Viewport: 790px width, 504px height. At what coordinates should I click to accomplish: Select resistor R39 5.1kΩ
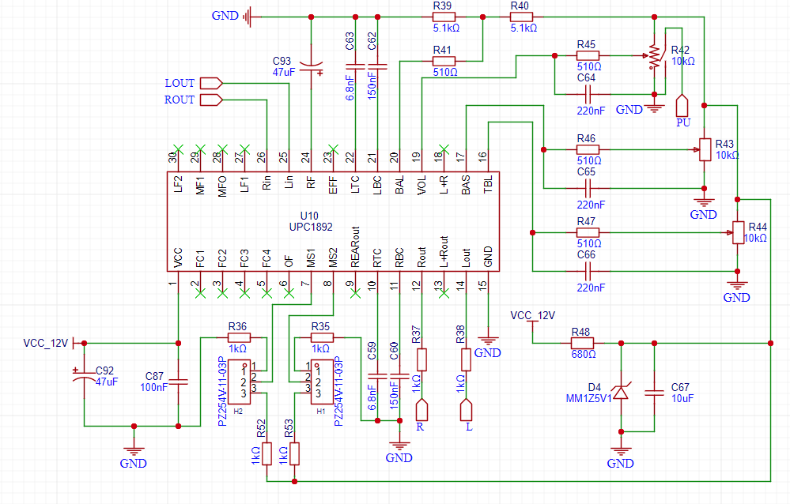[444, 17]
